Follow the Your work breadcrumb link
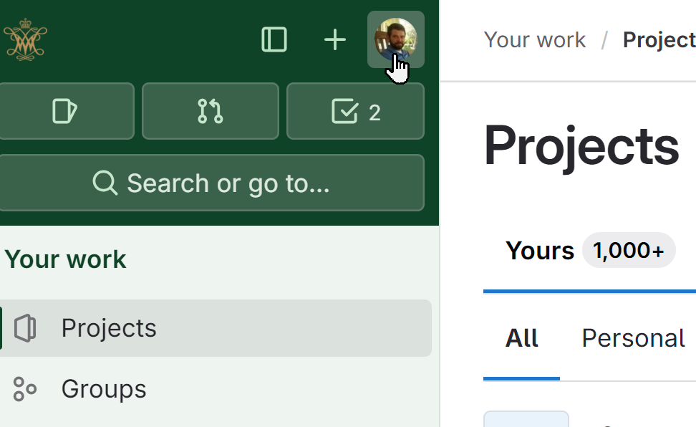The image size is (696, 427). (535, 40)
